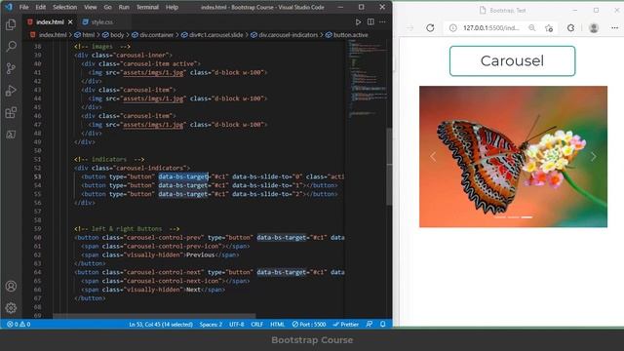Change HTML language mode

point(277,325)
